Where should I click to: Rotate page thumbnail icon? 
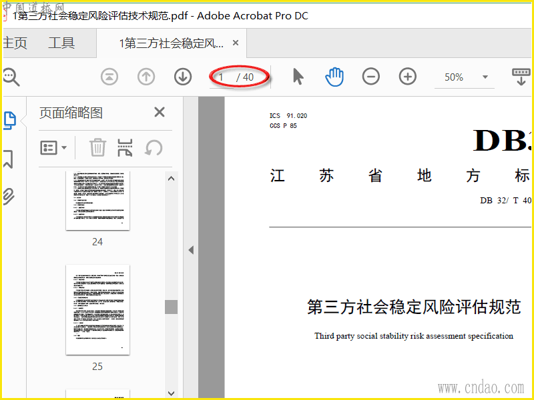154,148
